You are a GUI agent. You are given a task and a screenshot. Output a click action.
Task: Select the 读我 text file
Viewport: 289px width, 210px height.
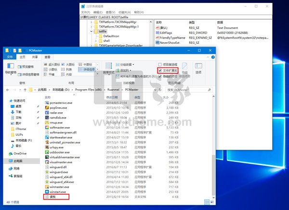(x=53, y=197)
